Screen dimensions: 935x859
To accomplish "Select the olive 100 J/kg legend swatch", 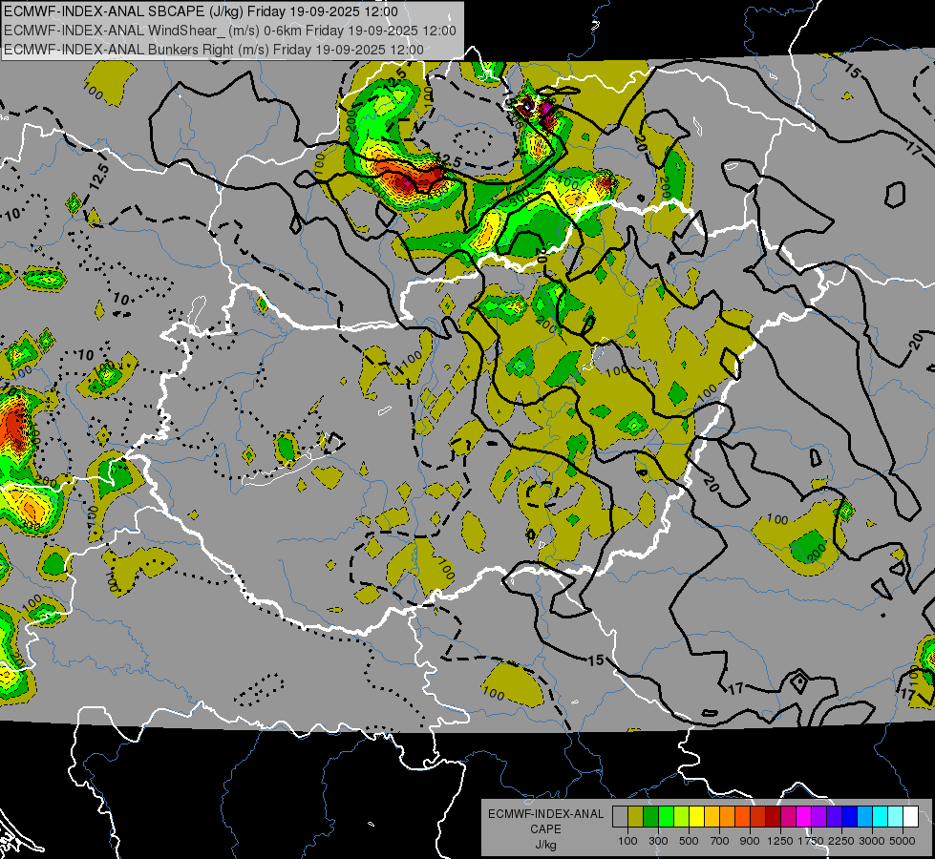I will [635, 816].
